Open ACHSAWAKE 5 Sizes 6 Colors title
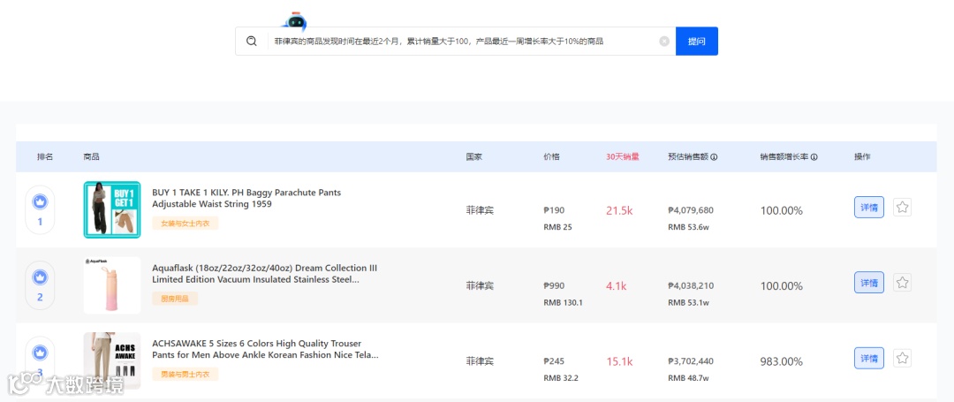Image resolution: width=954 pixels, height=402 pixels. (265, 349)
